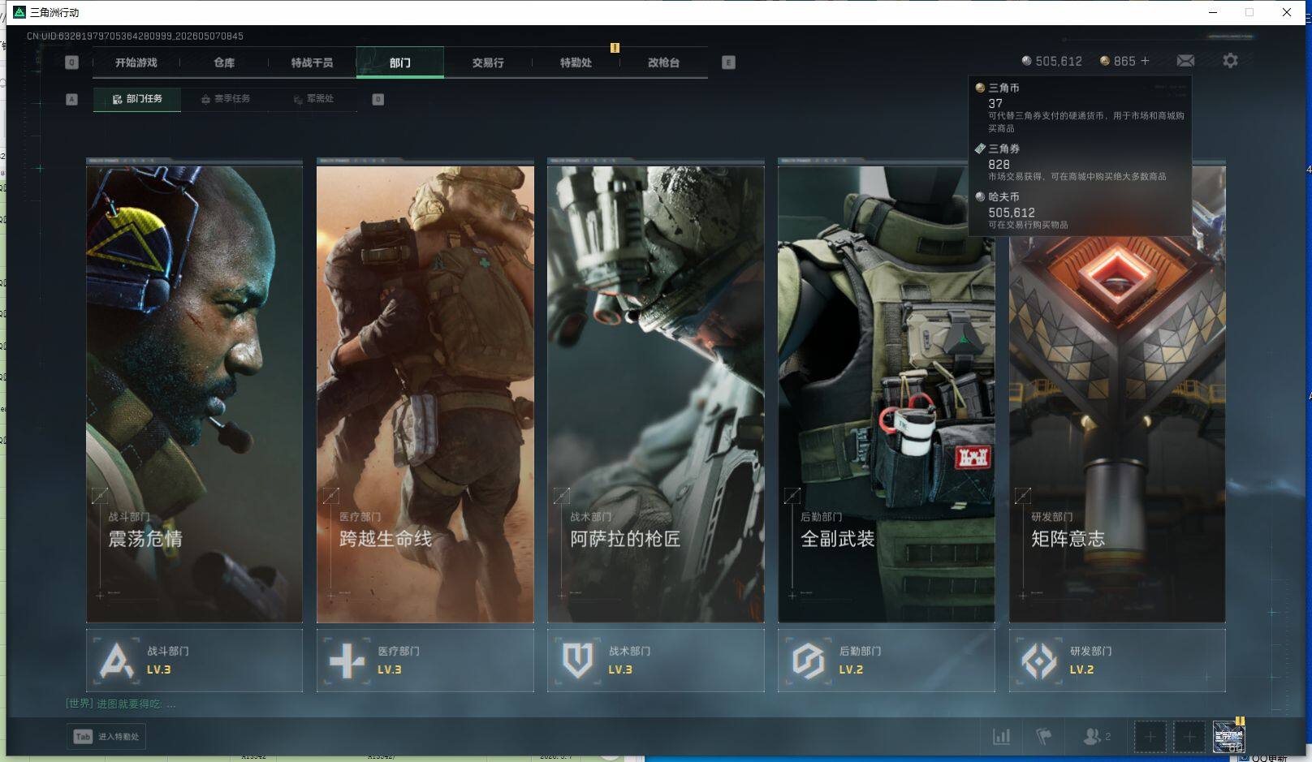
Task: Click the 战术部门 shield emblem icon
Action: (x=577, y=661)
